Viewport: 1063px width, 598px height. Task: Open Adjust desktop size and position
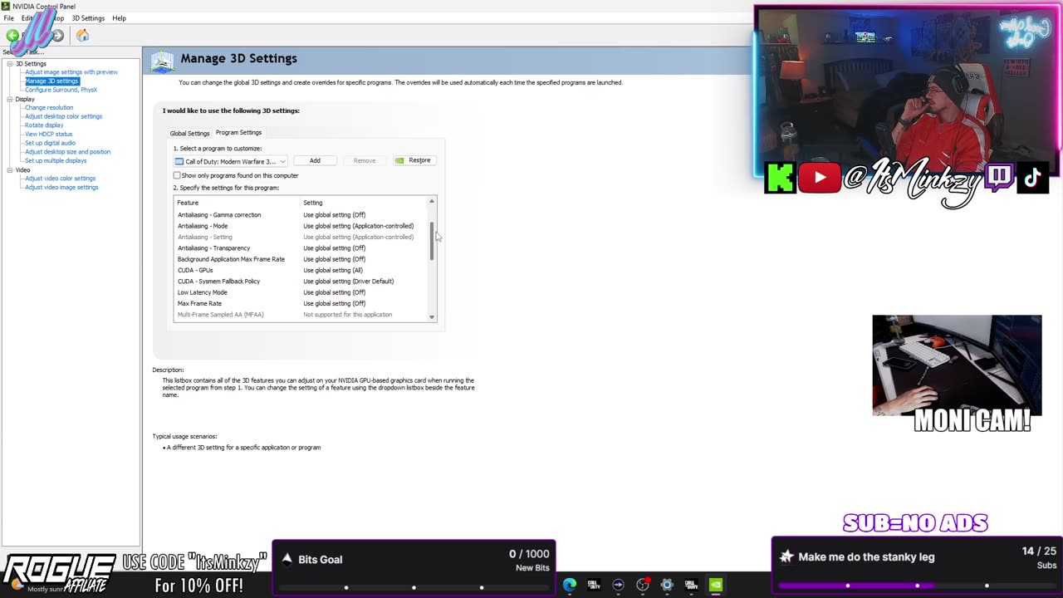click(67, 152)
